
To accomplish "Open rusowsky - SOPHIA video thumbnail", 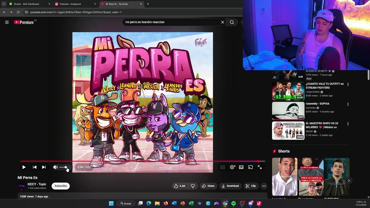I will click(x=288, y=111).
